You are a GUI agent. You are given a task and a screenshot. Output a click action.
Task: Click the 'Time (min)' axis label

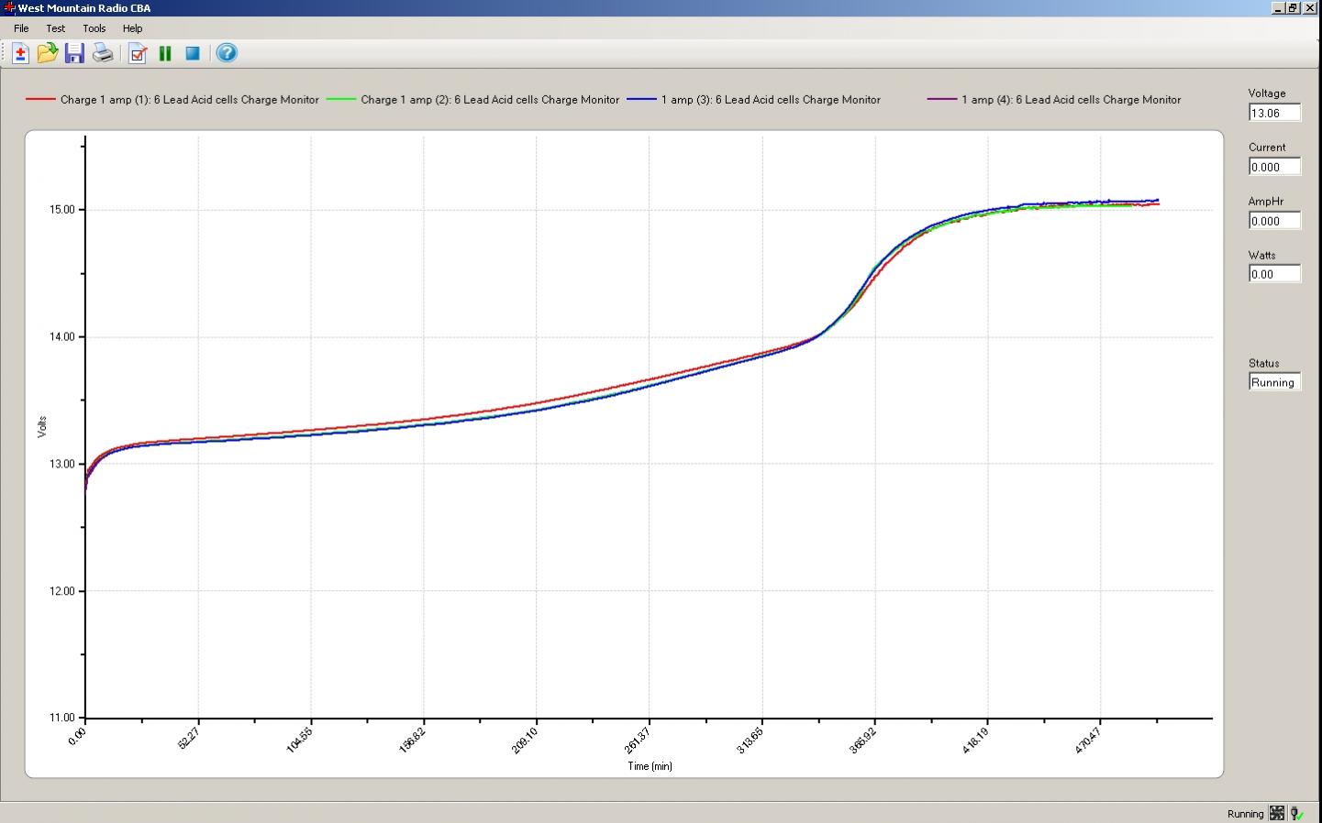click(650, 766)
